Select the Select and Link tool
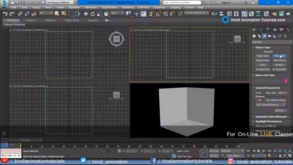Viewport: 293px width, 165px height. tap(20, 14)
